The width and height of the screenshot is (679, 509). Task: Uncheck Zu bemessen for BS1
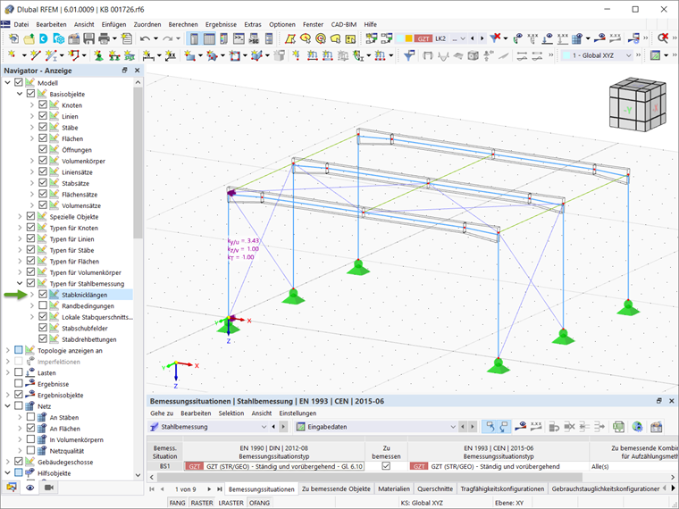pos(386,466)
